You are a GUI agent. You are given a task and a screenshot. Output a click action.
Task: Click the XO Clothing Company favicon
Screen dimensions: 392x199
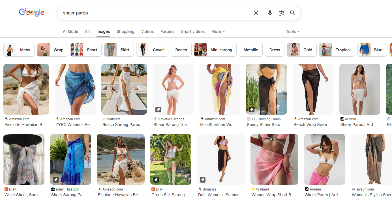[249, 119]
